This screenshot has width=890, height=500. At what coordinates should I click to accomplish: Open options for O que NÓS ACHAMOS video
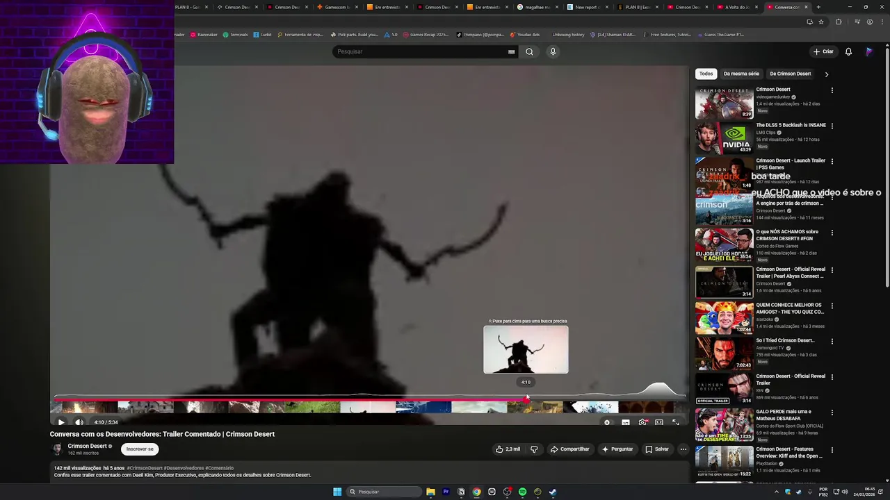(832, 233)
